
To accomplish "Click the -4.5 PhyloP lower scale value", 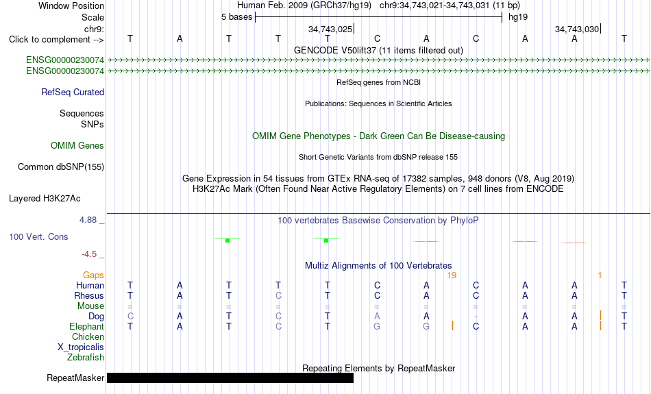I will (89, 254).
